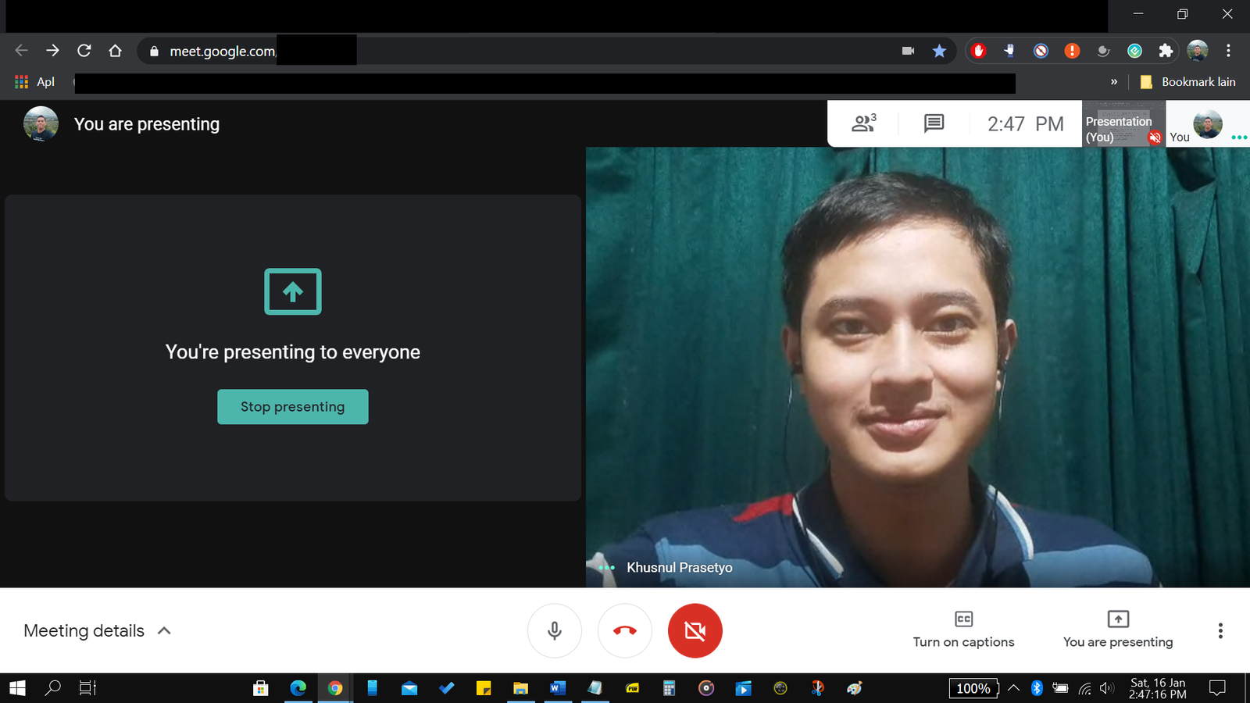The image size is (1250, 703).
Task: Turn on captions
Action: tap(963, 630)
